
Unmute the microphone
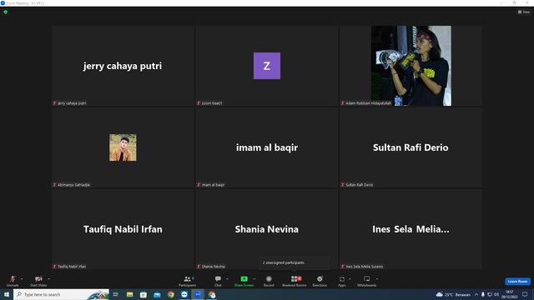(13, 281)
